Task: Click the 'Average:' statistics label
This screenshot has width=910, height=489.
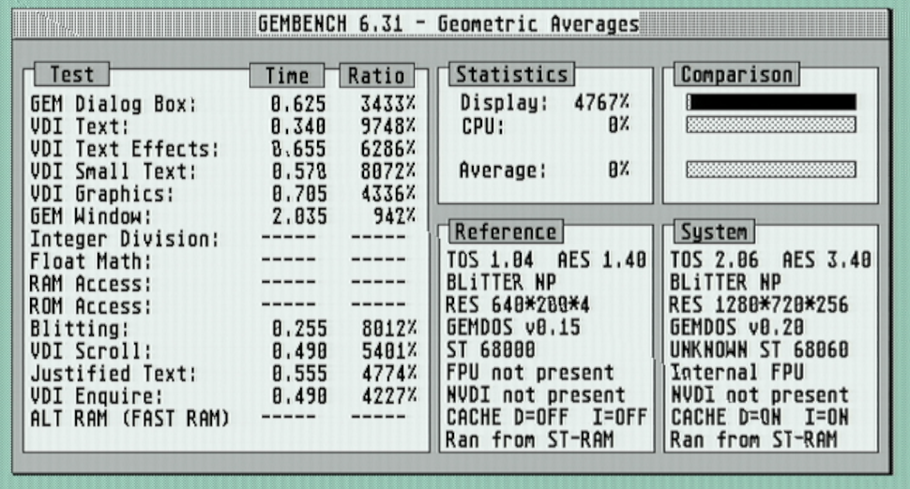Action: [x=503, y=170]
